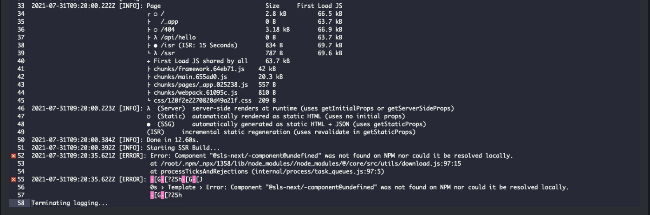
Task: Click the hollow circle (Static) legend symbol
Action: pyautogui.click(x=148, y=116)
